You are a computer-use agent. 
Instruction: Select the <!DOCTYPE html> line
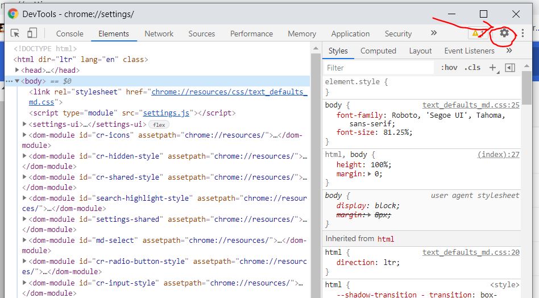coord(45,48)
